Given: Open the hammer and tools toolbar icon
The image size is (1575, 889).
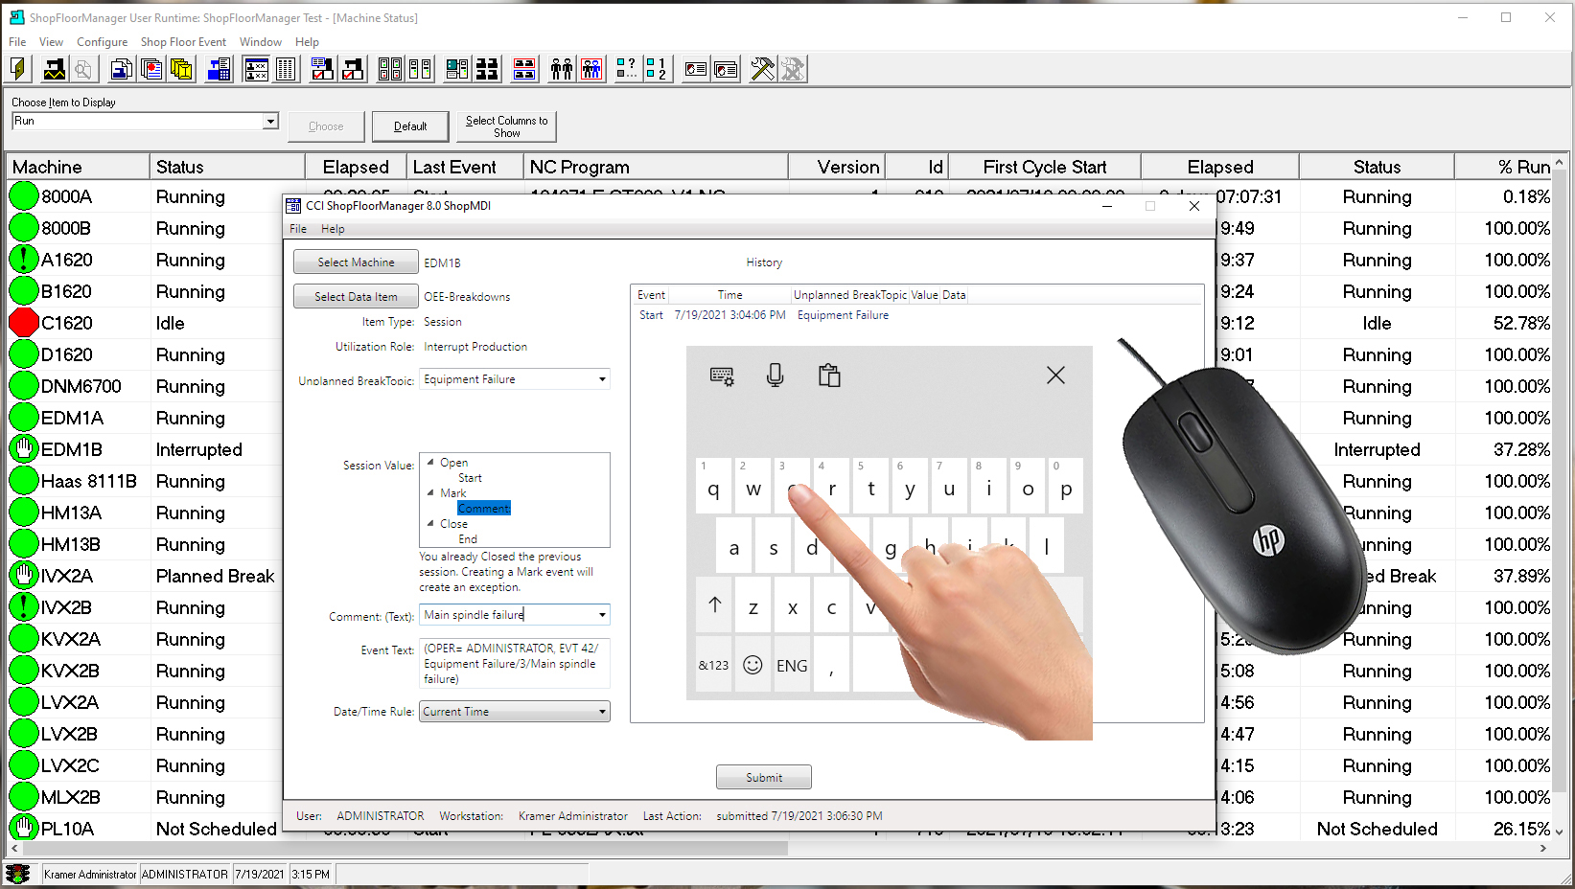Looking at the screenshot, I should tap(763, 69).
